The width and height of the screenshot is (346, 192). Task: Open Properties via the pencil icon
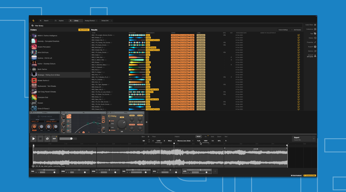coord(315,42)
